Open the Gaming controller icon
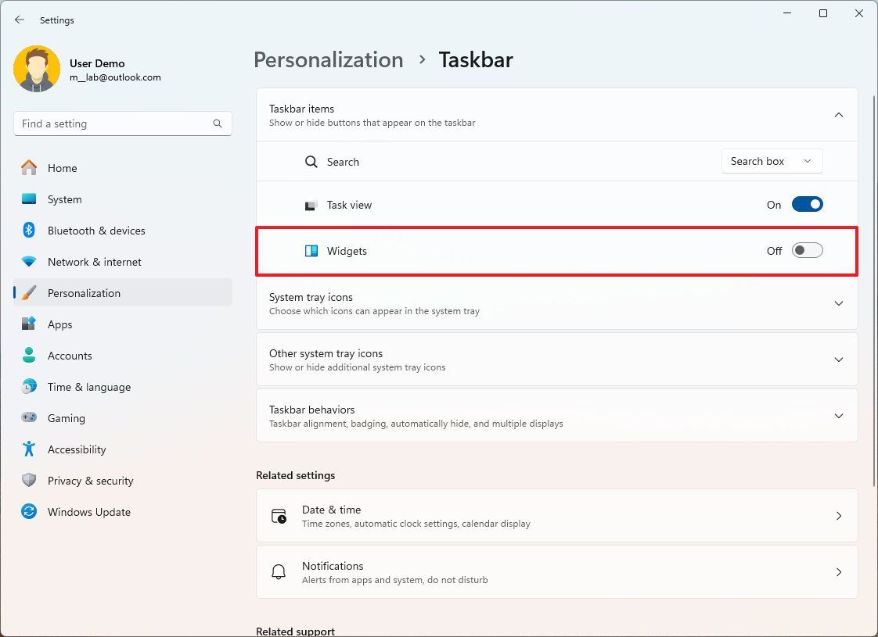 pos(29,418)
